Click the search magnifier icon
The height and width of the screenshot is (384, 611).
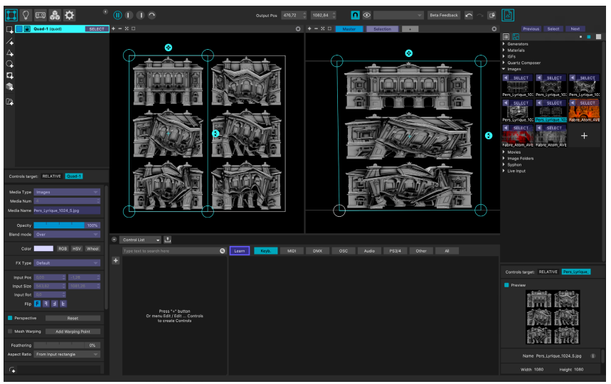(222, 251)
